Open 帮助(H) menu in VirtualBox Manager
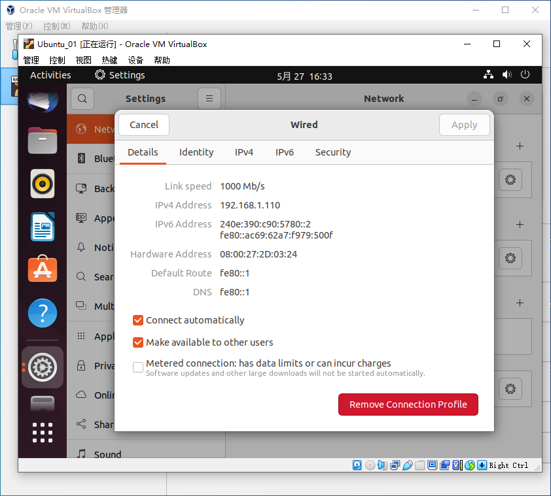This screenshot has width=551, height=496. click(x=94, y=26)
